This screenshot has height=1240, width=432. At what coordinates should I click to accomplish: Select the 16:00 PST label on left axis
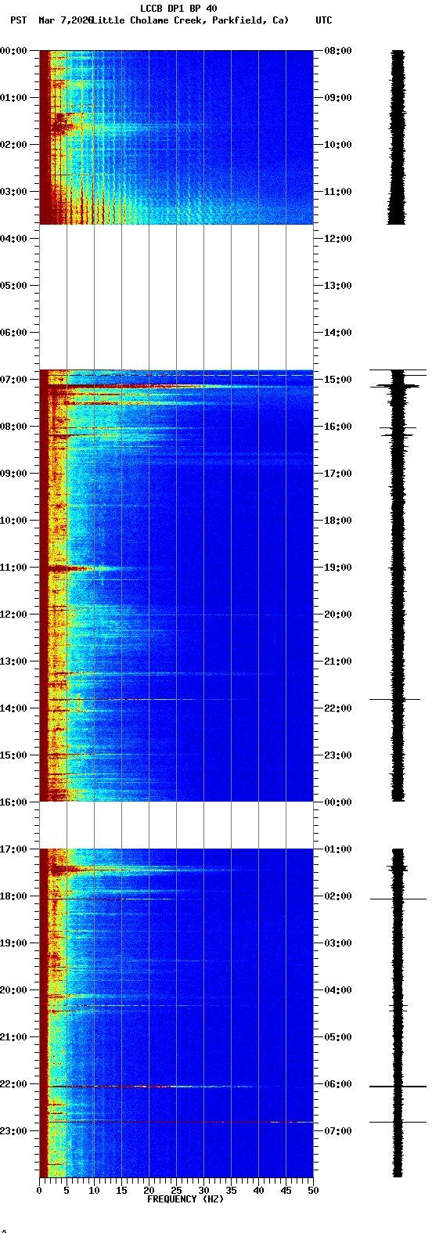[x=13, y=802]
